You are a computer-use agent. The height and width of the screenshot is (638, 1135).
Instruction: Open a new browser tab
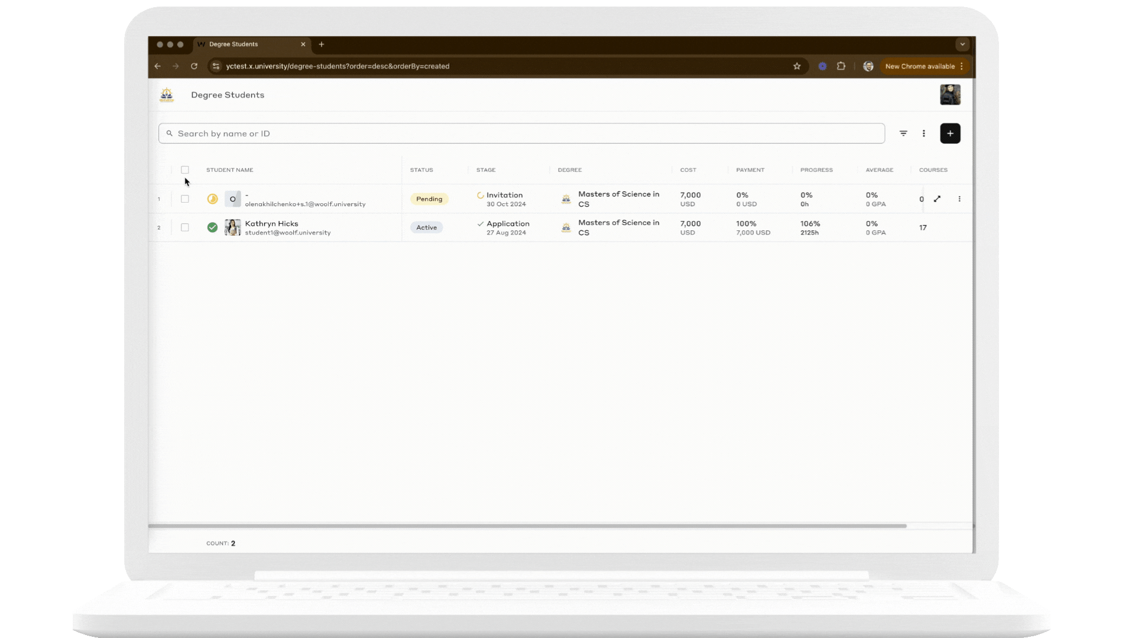click(322, 44)
